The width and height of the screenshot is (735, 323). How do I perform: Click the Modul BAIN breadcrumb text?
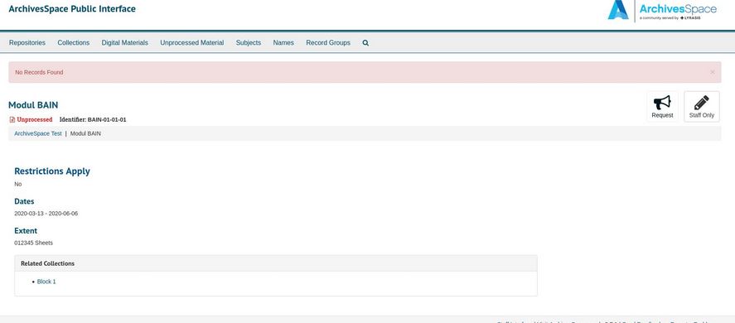tap(85, 133)
